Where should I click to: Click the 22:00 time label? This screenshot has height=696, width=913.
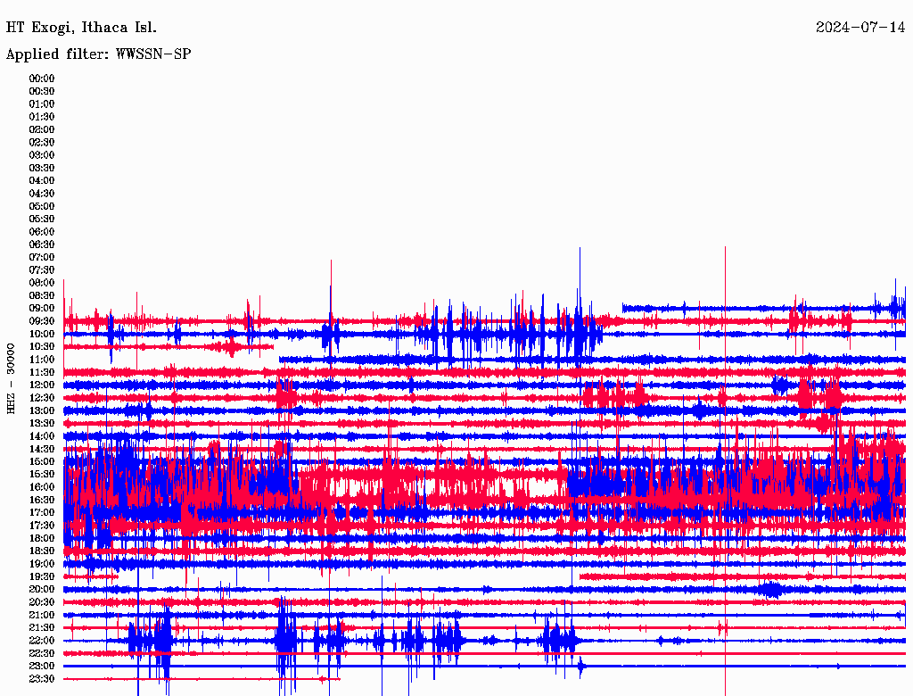42,641
